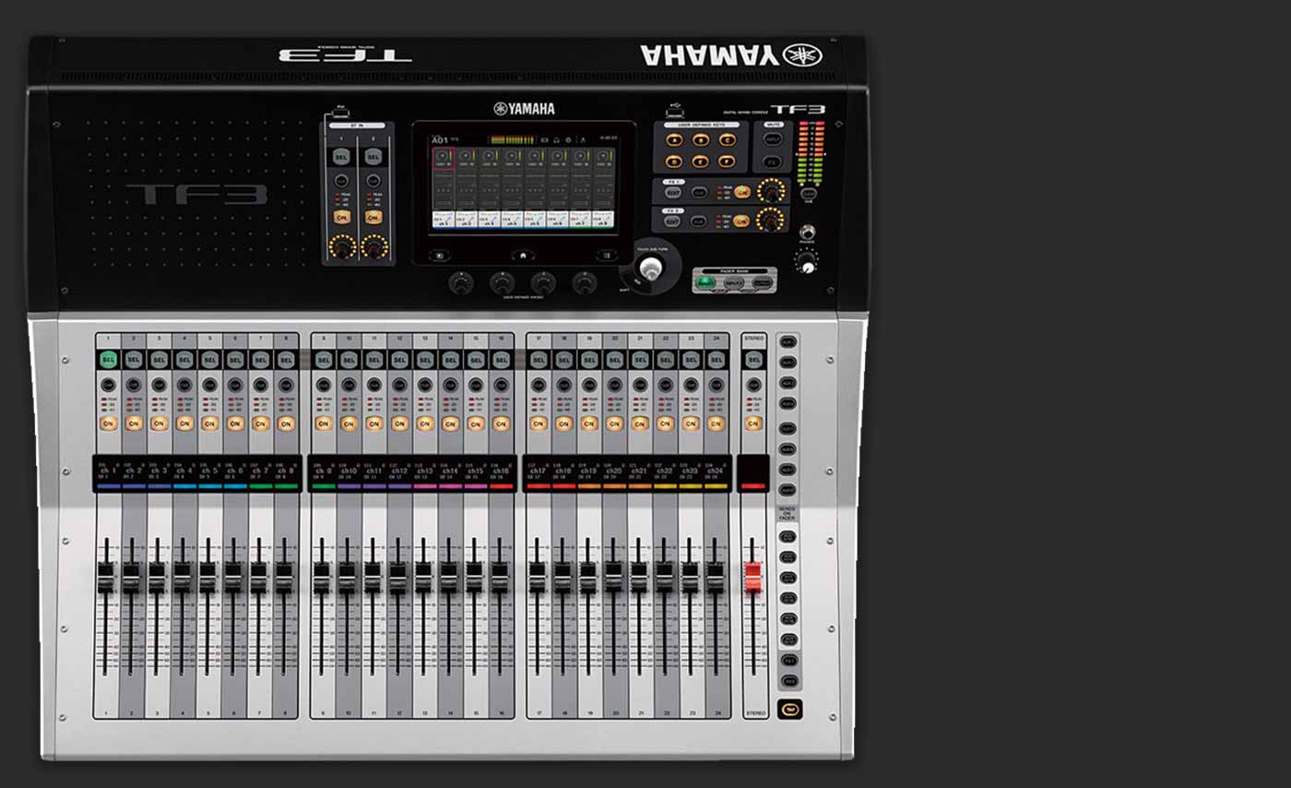
Task: Select the green lit first Fader Bank button
Action: (x=705, y=282)
